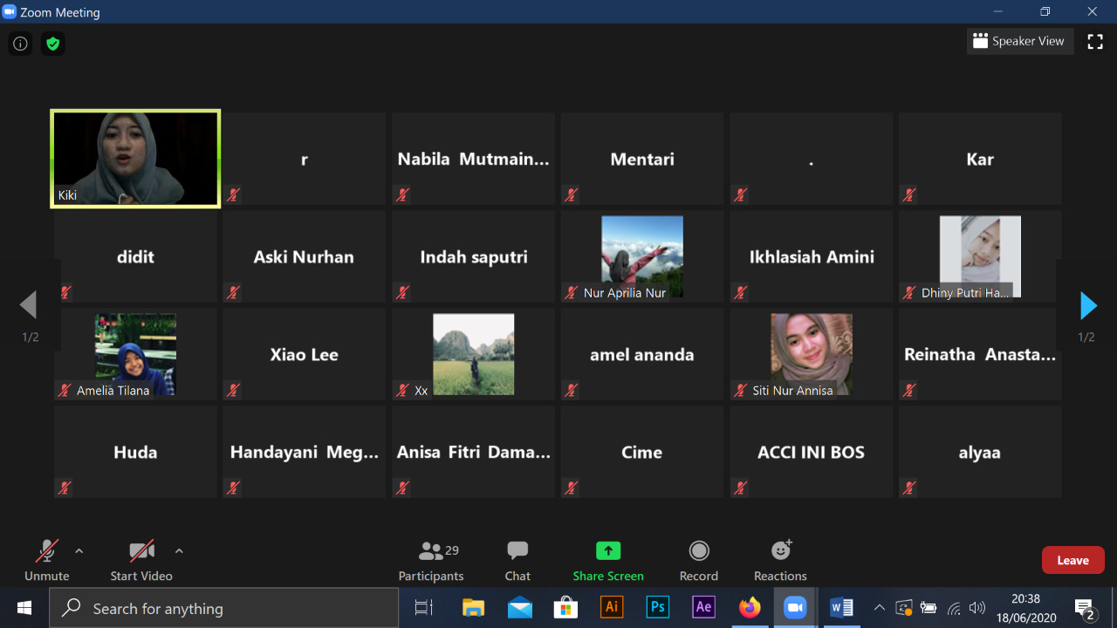Click the green Share Screen icon
The height and width of the screenshot is (628, 1117).
click(608, 551)
